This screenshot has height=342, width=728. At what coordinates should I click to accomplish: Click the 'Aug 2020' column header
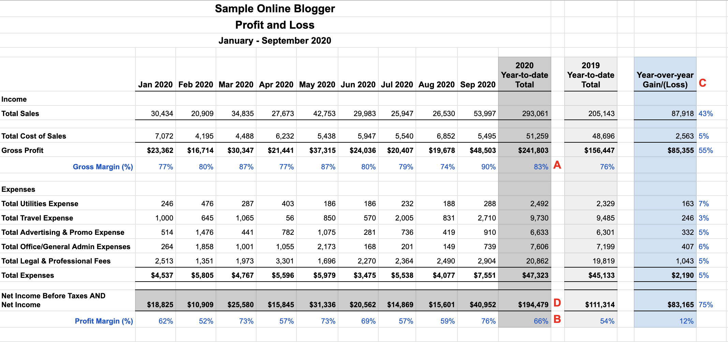click(x=437, y=84)
